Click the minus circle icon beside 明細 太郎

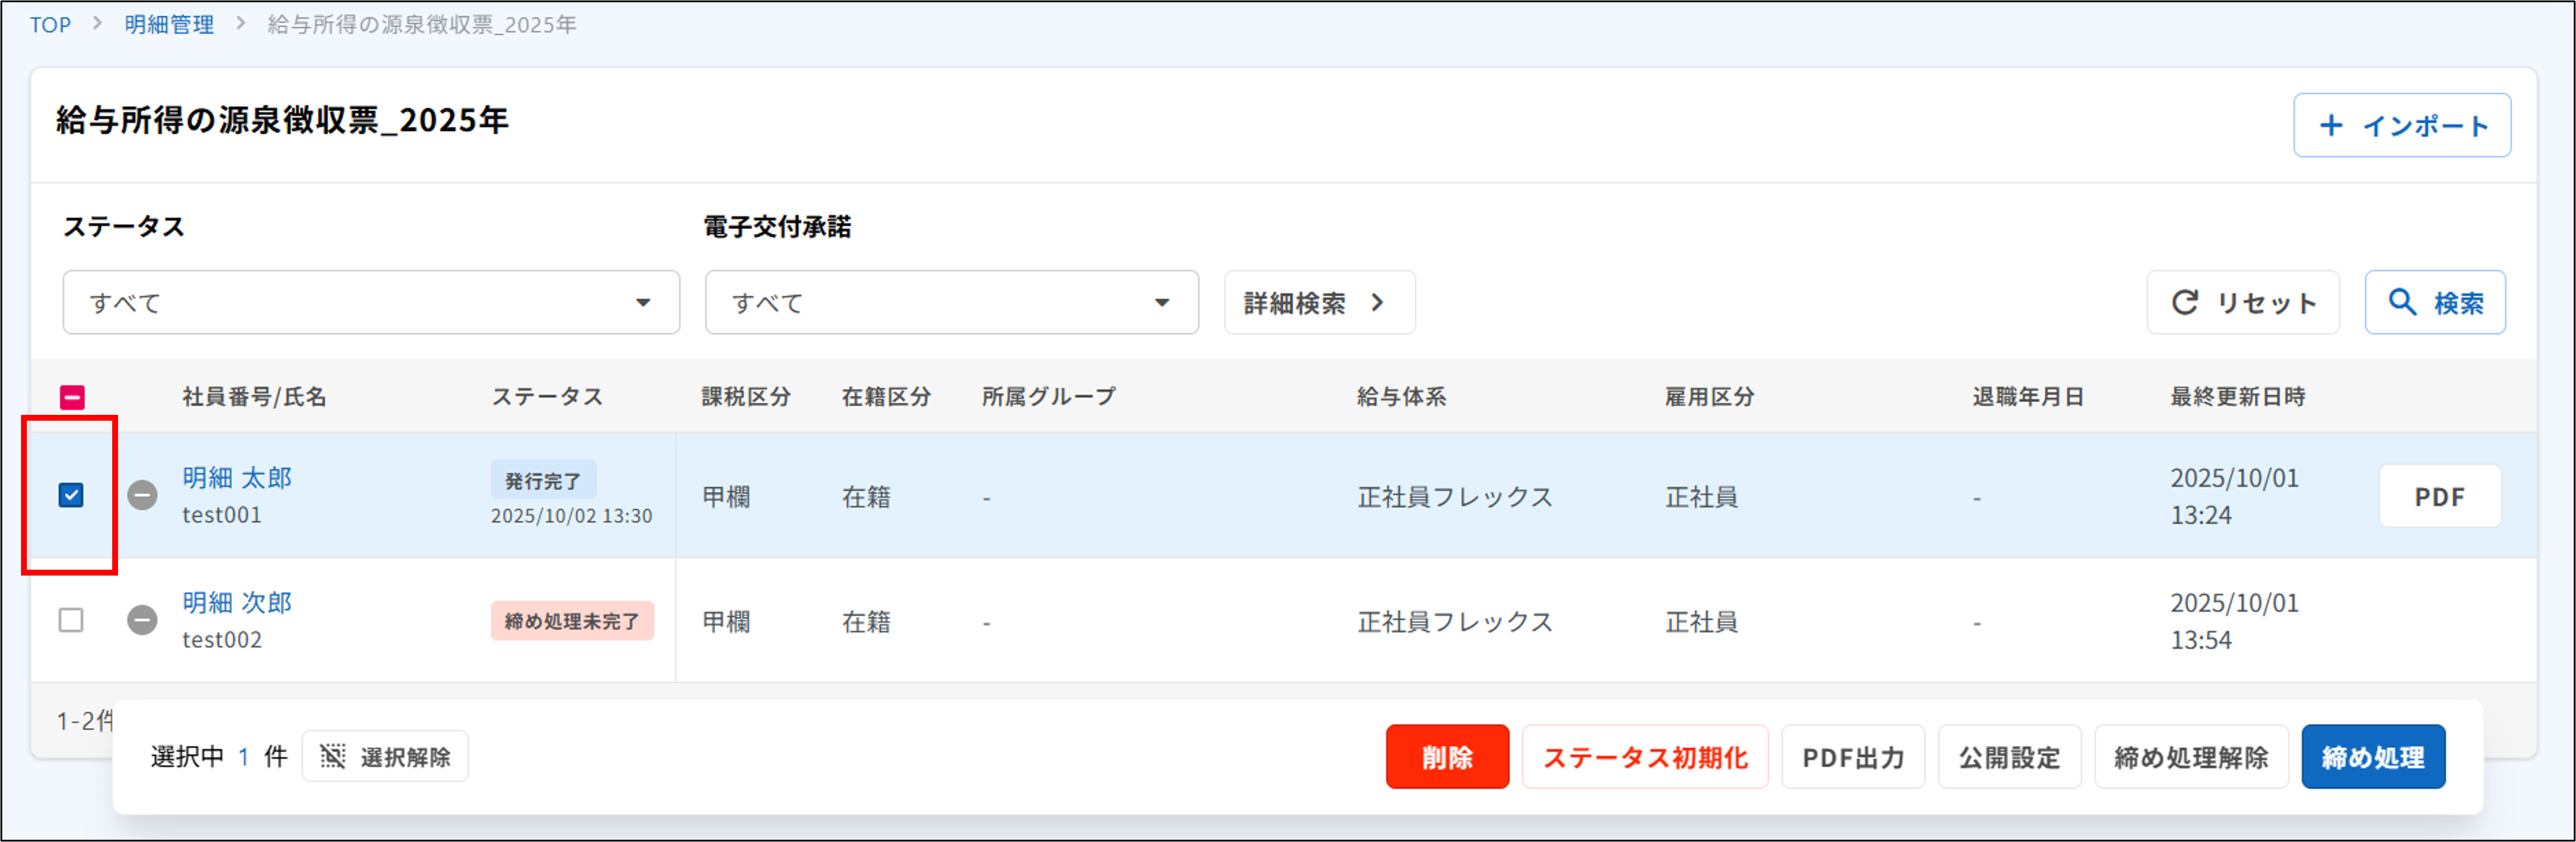click(143, 495)
